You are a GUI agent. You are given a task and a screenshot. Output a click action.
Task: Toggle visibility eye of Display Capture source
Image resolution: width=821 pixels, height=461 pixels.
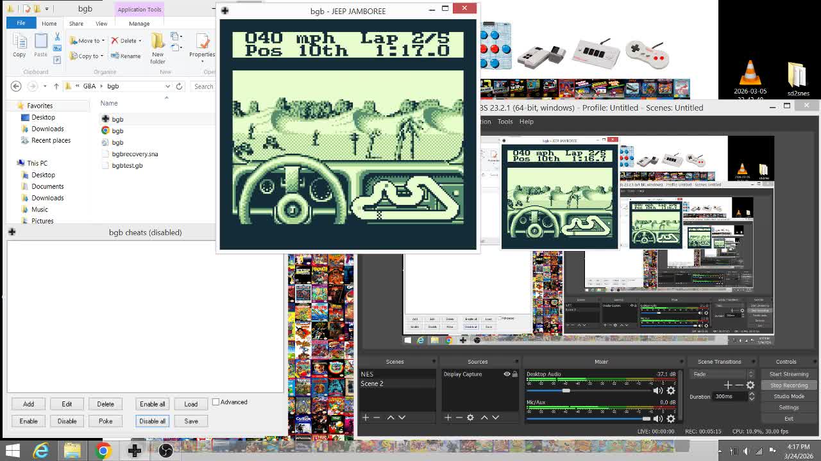507,374
